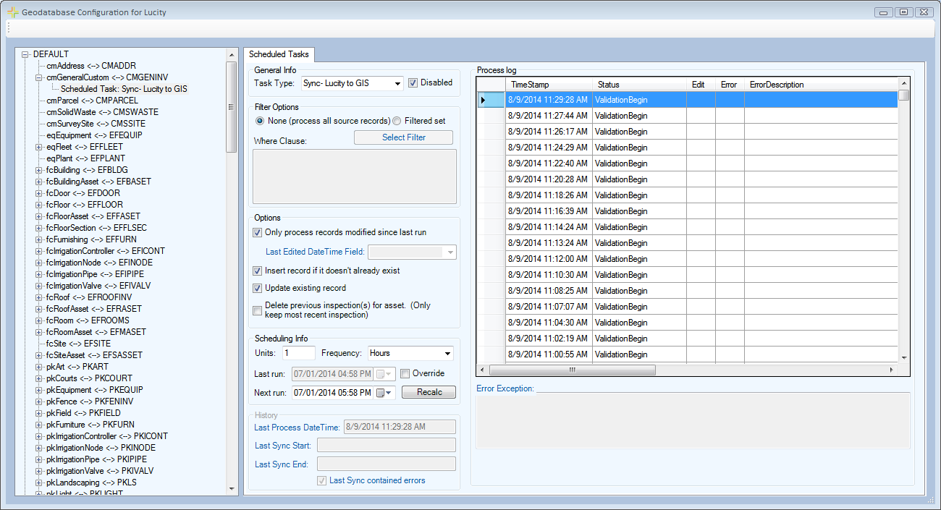
Task: Toggle the Disabled checkbox
Action: [413, 83]
